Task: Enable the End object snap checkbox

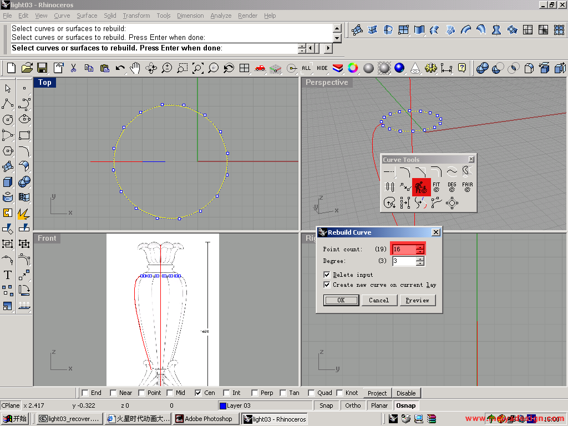Action: point(84,393)
